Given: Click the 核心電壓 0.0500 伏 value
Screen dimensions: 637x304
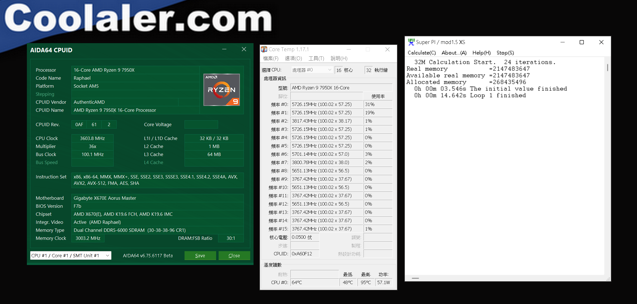Looking at the screenshot, I should [305, 237].
